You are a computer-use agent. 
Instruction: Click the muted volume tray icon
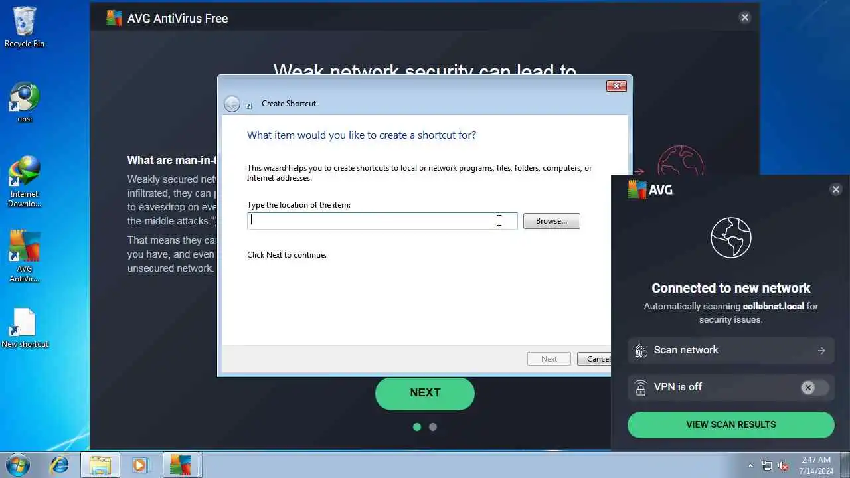coord(784,465)
